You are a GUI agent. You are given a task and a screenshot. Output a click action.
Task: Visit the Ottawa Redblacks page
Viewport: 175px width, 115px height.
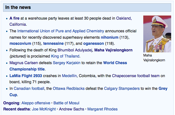click(x=69, y=89)
